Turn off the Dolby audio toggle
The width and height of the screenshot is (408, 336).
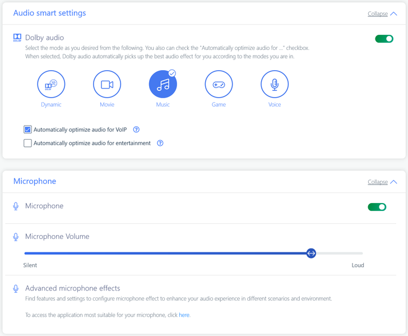click(x=384, y=39)
